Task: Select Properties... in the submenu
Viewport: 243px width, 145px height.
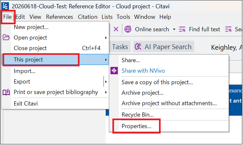Action: pyautogui.click(x=136, y=126)
